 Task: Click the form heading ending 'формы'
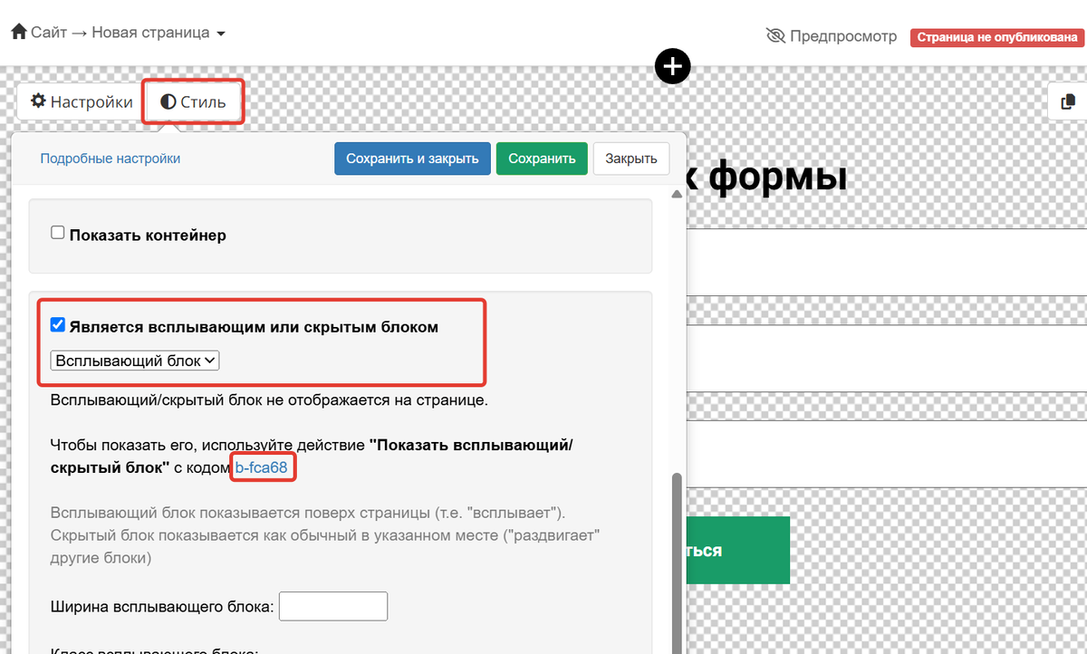pyautogui.click(x=768, y=176)
